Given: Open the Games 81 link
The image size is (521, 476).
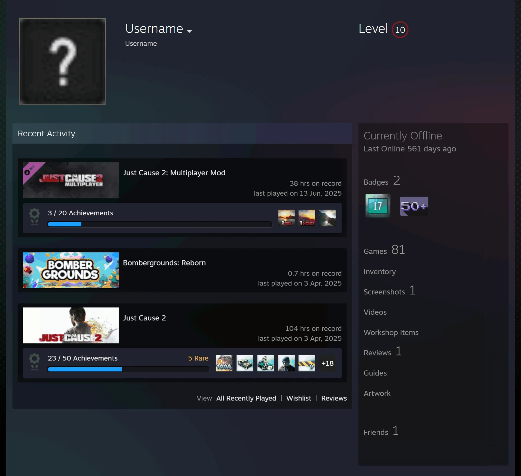Looking at the screenshot, I should coord(384,250).
